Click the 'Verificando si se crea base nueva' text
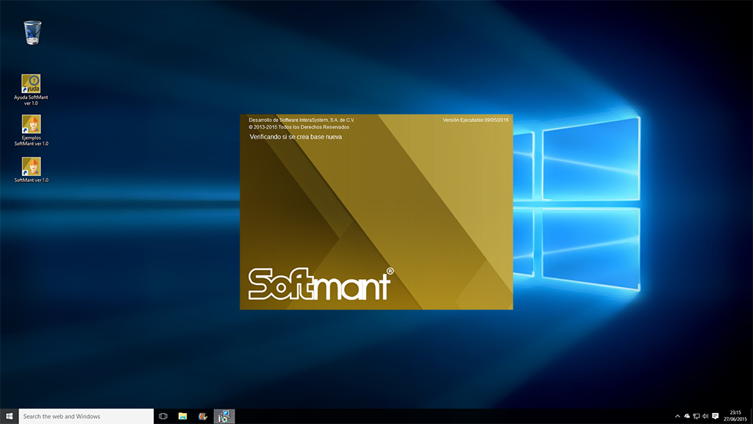This screenshot has width=753, height=424. pyautogui.click(x=296, y=137)
